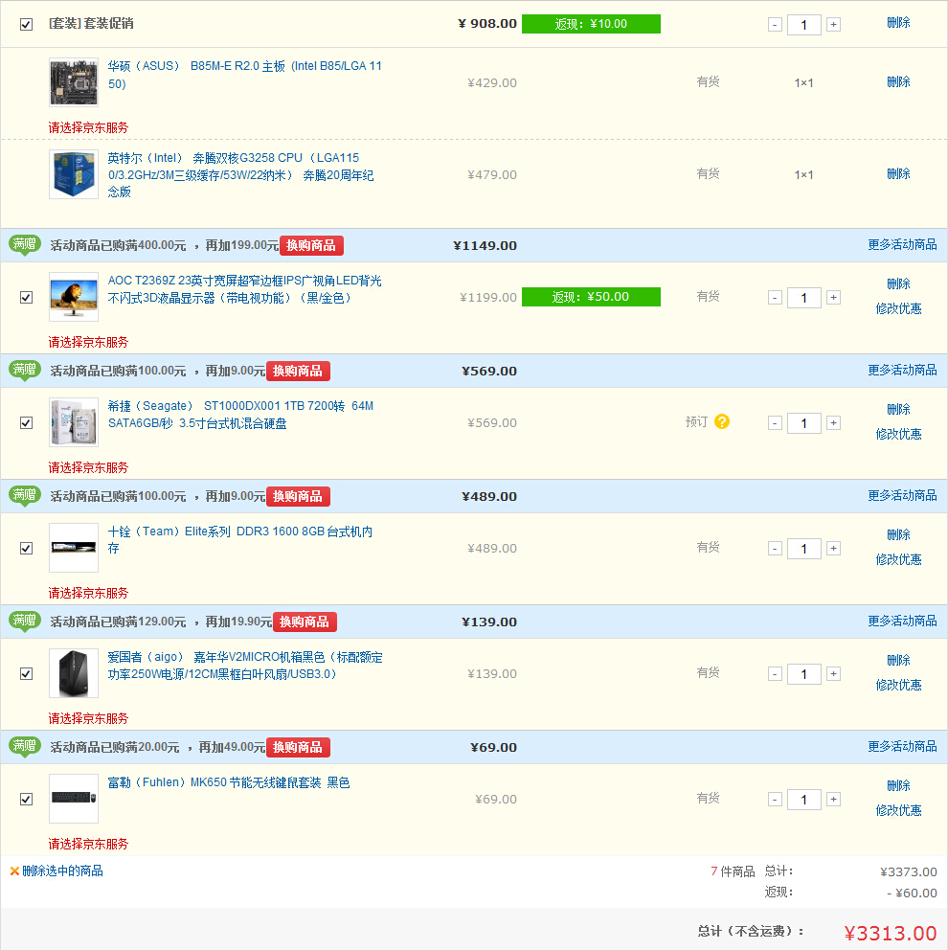The height and width of the screenshot is (950, 948).
Task: Decrease quantity of the Seagate hard drive
Action: tap(775, 423)
